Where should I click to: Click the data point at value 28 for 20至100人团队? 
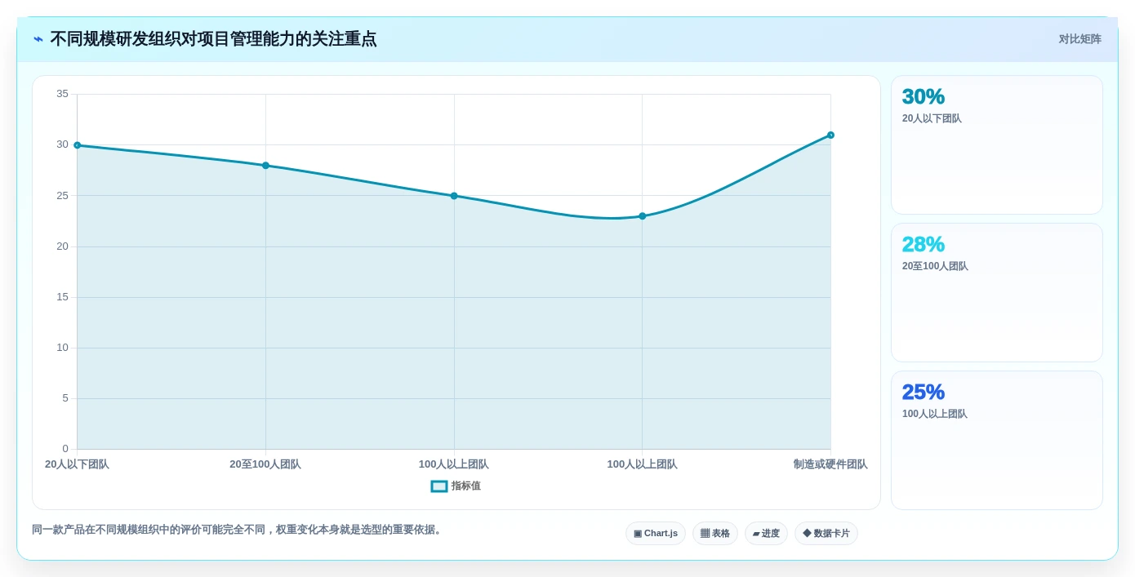coord(265,166)
